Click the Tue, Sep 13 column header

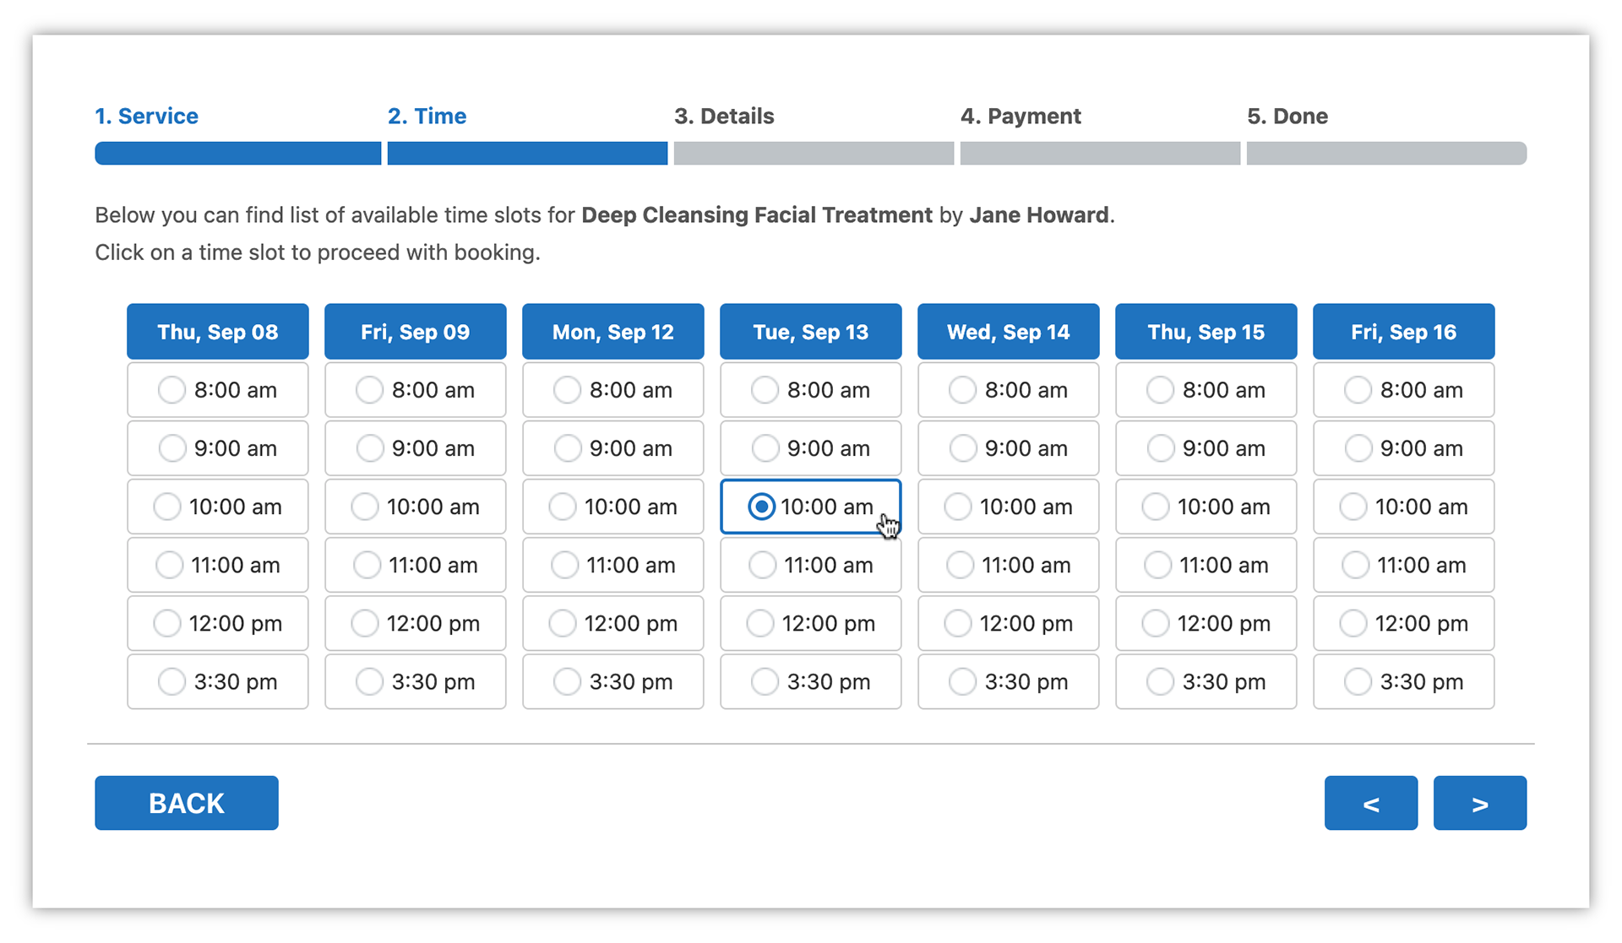point(811,332)
